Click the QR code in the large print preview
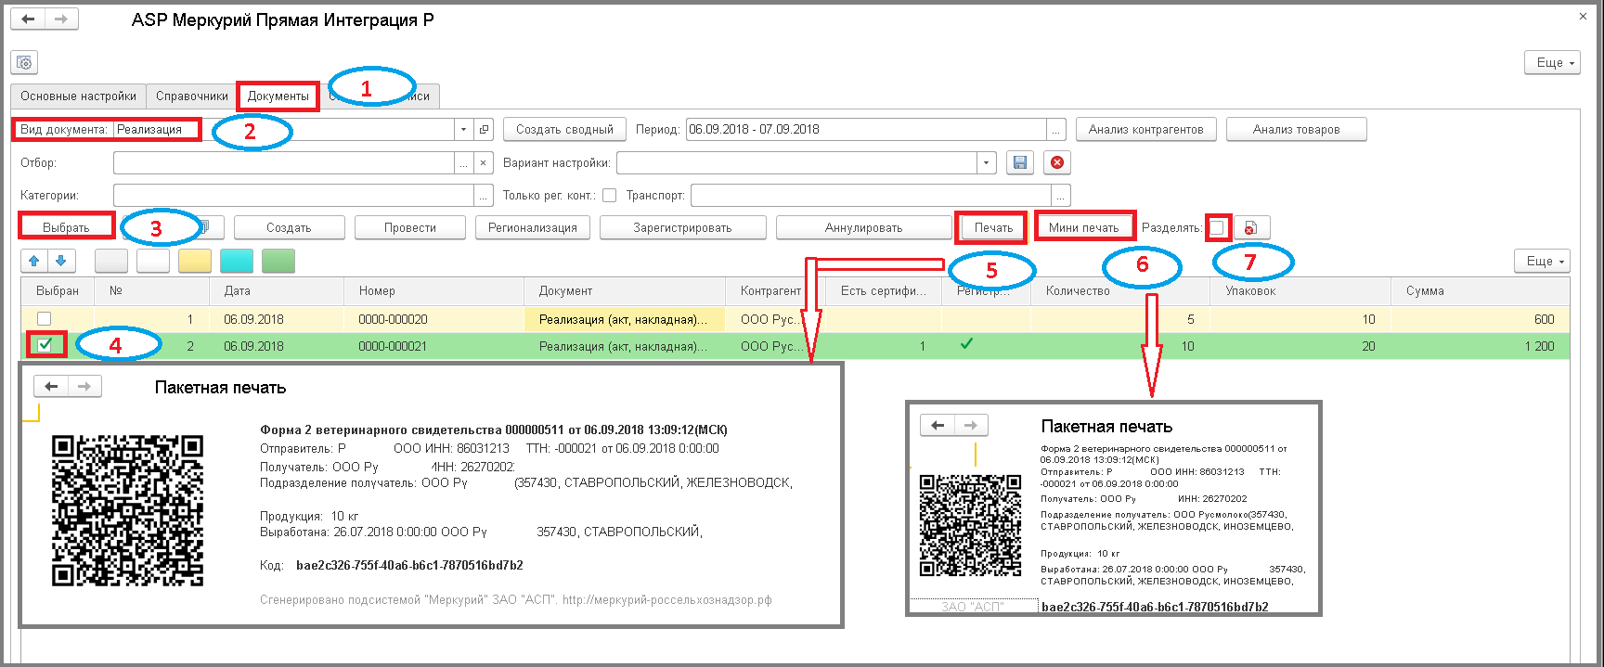 (x=127, y=511)
